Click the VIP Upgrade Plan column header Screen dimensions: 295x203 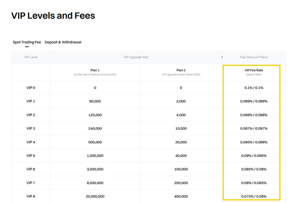(136, 57)
